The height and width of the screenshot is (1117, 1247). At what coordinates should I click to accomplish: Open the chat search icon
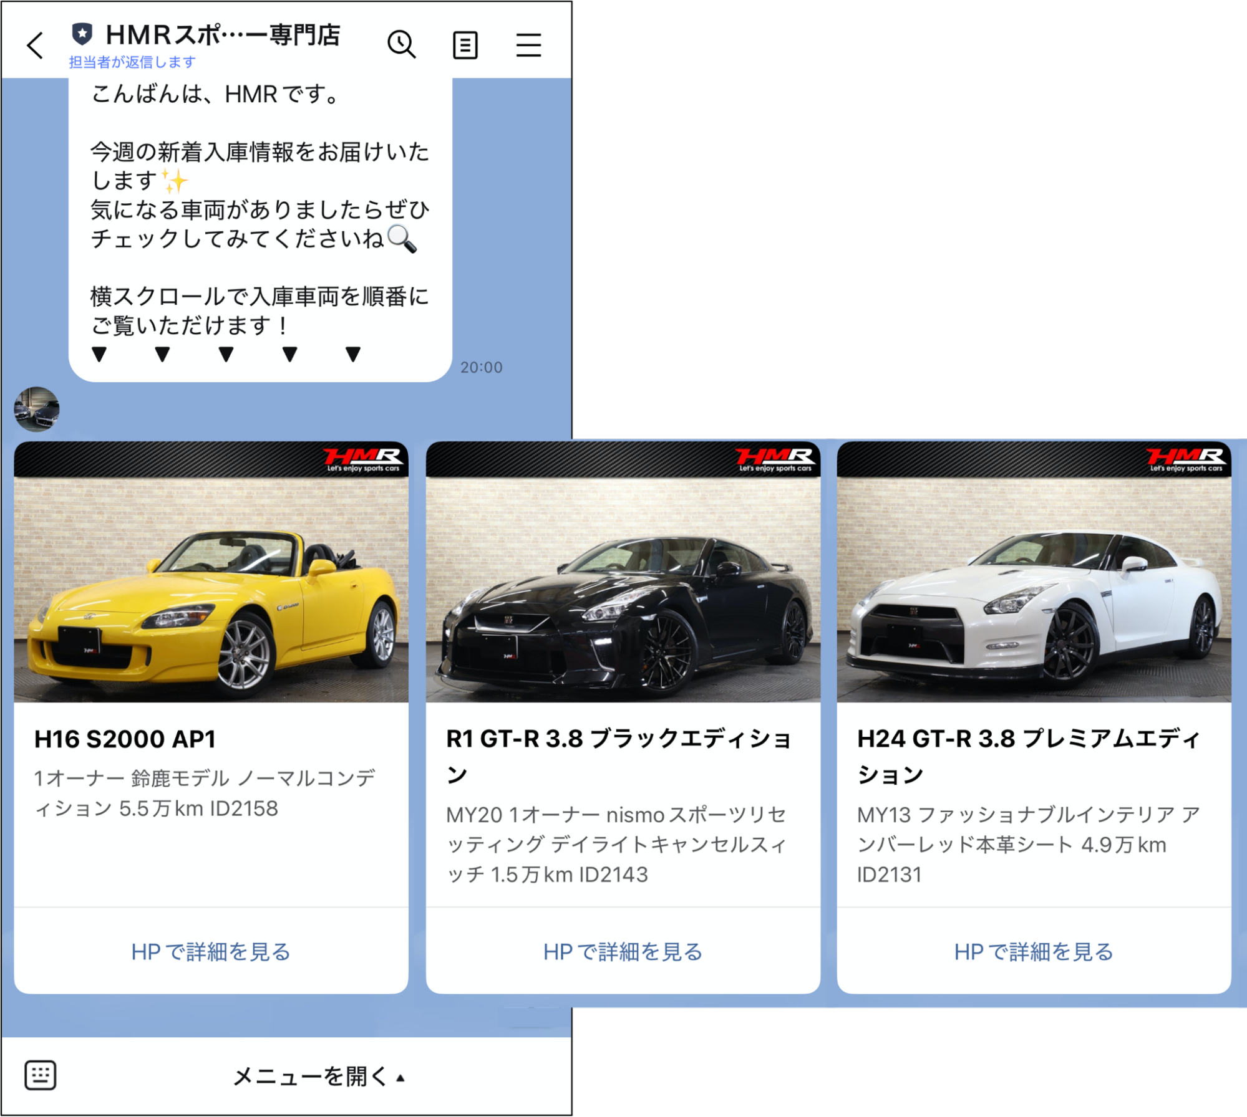click(x=401, y=44)
